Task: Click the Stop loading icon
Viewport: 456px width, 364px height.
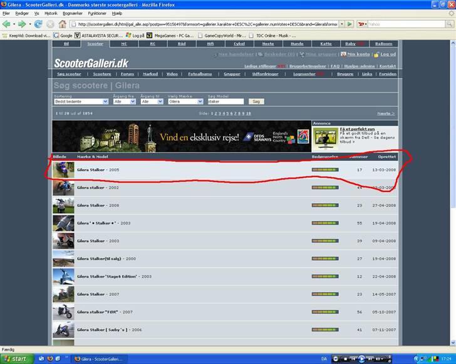Action: pyautogui.click(x=50, y=24)
